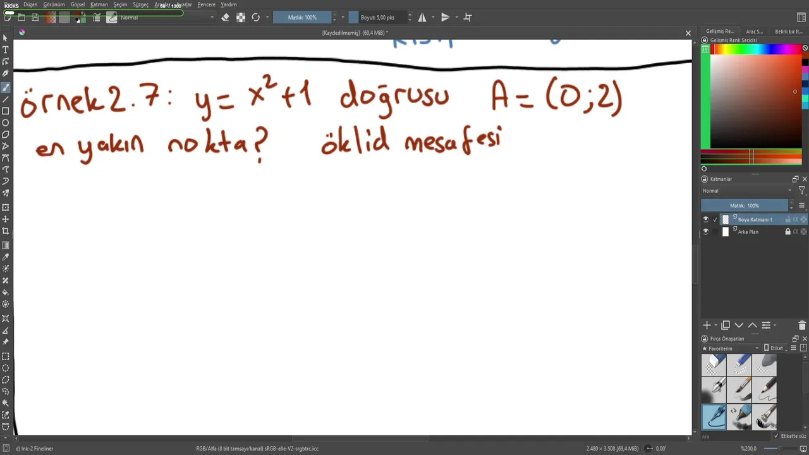Open the Düzen menu
Image resolution: width=809 pixels, height=455 pixels.
click(30, 4)
